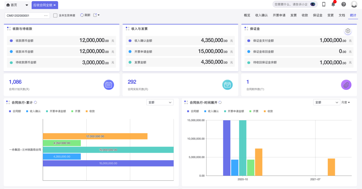Image resolution: width=362 pixels, height=189 pixels.
Task: Open the 月度 period dropdown
Action: click(x=346, y=102)
